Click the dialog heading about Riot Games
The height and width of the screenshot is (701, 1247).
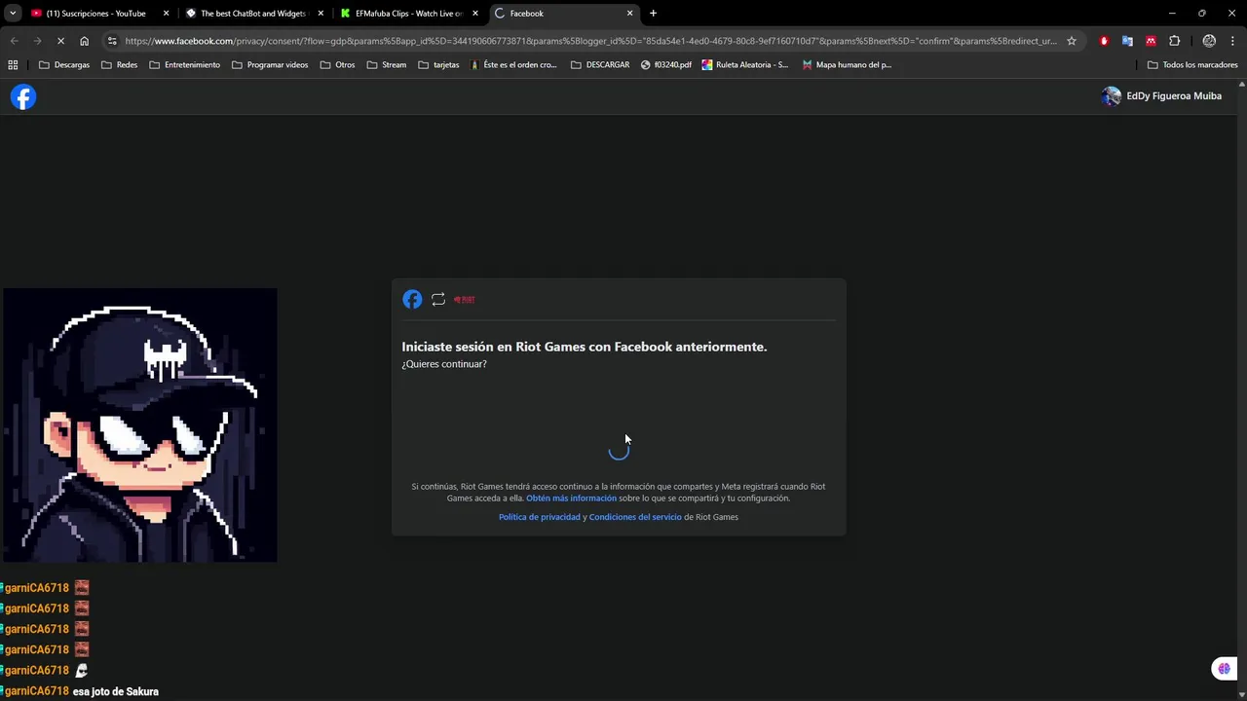585,347
